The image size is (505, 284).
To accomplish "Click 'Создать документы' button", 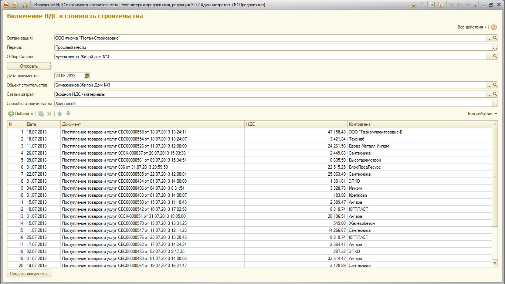I will [29, 274].
